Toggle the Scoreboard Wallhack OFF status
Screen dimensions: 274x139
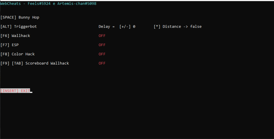[102, 63]
